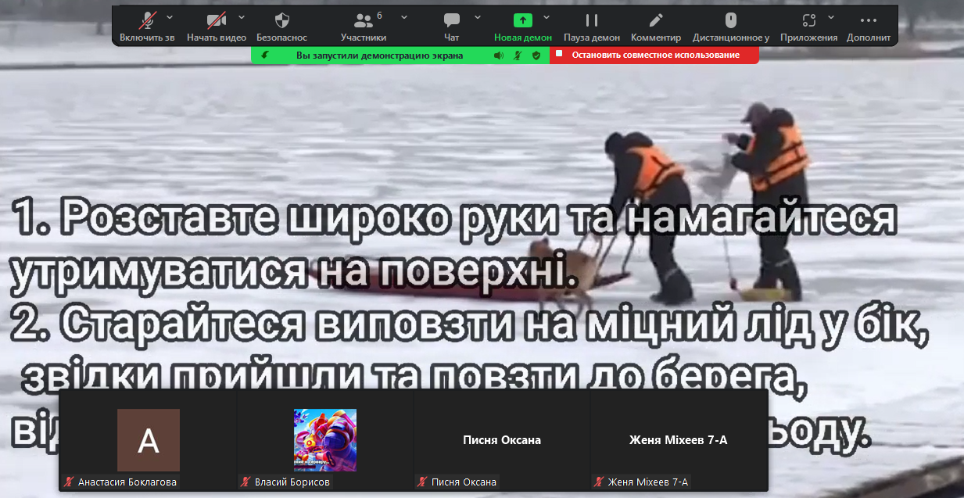Open the Дополнительно three-dots menu
Image resolution: width=964 pixels, height=498 pixels.
click(869, 20)
